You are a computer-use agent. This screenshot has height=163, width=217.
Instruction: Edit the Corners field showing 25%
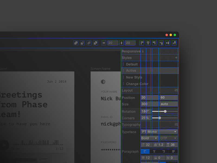click(x=146, y=118)
